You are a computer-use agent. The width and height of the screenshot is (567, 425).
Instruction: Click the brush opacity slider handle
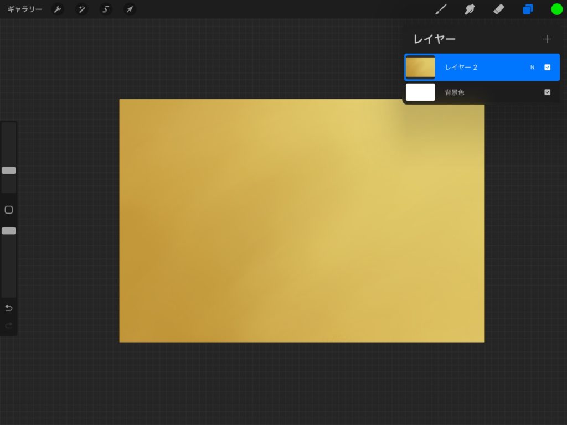click(9, 231)
